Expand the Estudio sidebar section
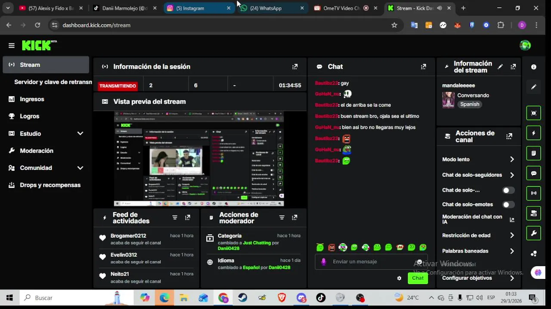 pos(80,133)
